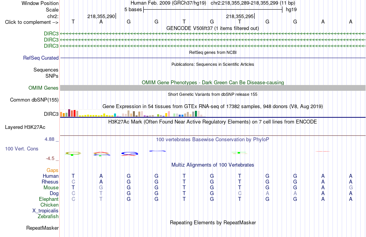Open 'H3K27Ac Mark' ENCODE track title

212,122
